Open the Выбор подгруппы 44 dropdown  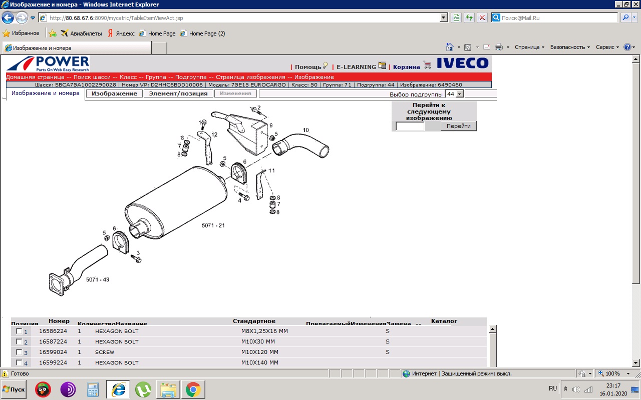click(x=460, y=94)
